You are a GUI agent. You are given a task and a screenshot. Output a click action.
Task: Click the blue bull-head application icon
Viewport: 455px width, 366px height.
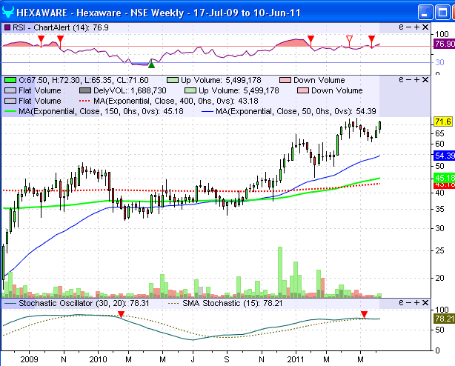click(8, 13)
